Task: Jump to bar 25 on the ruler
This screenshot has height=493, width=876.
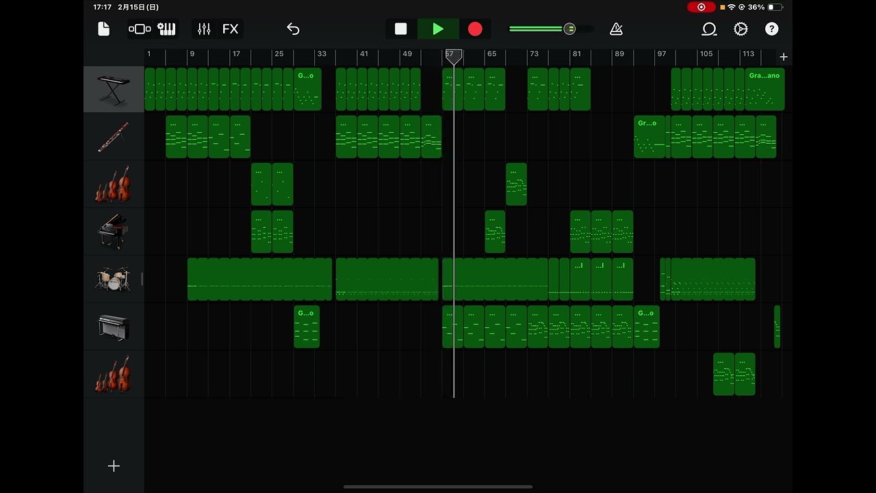Action: [x=279, y=54]
